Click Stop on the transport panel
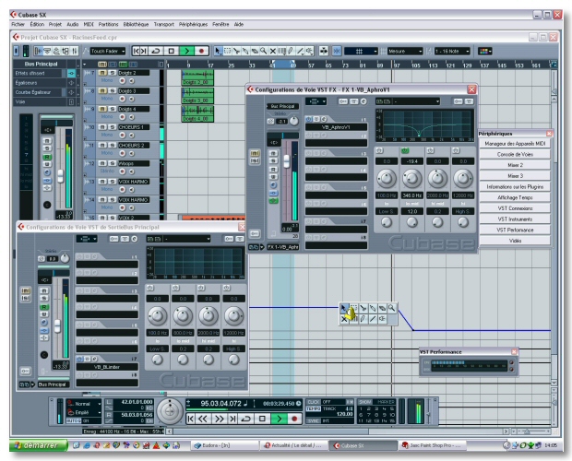 262,419
